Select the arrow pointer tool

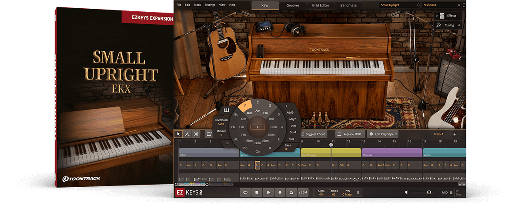pos(178,134)
